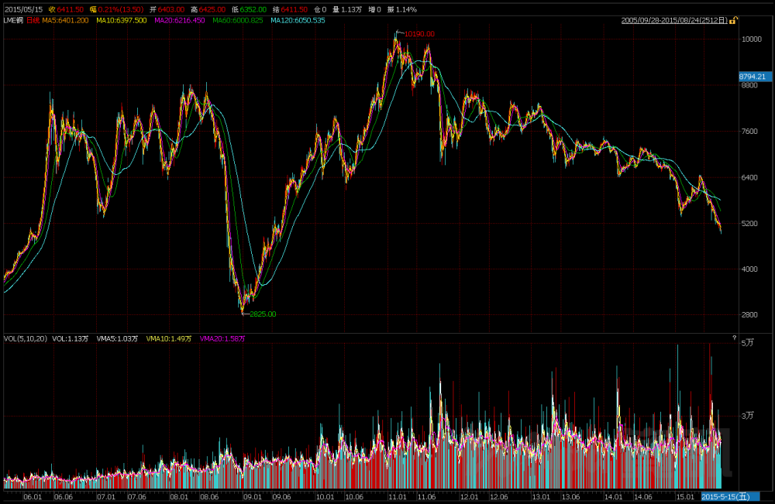This screenshot has width=775, height=504.
Task: Click the LME铜 instrument name label
Action: click(13, 20)
